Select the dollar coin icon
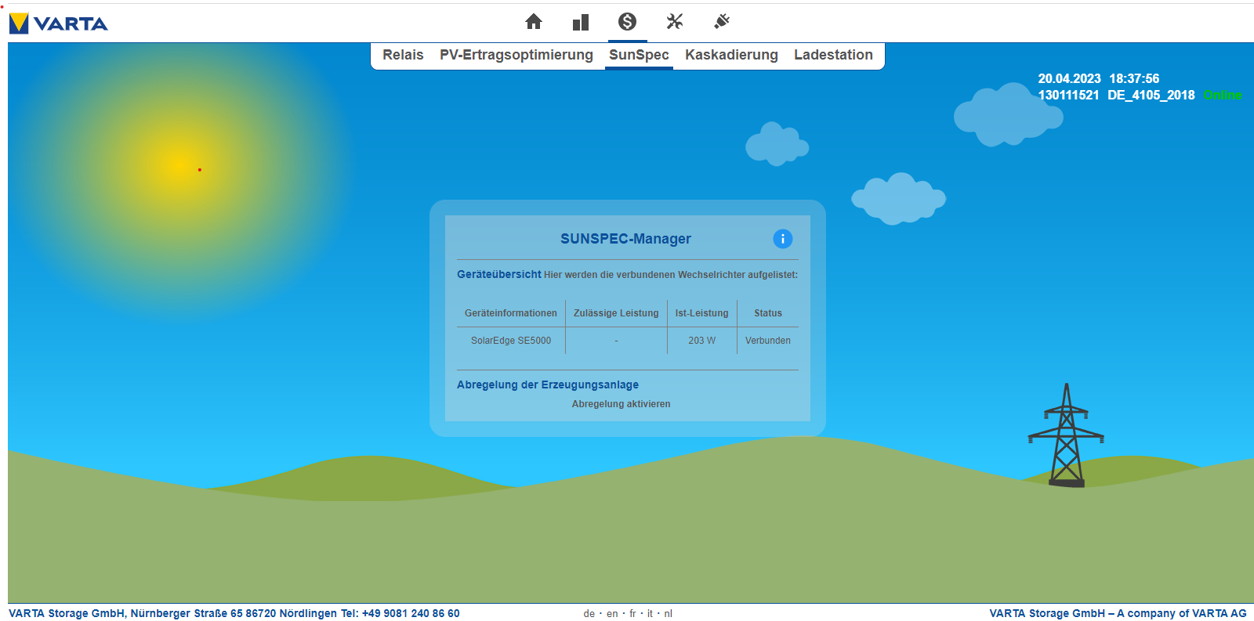 pos(627,22)
